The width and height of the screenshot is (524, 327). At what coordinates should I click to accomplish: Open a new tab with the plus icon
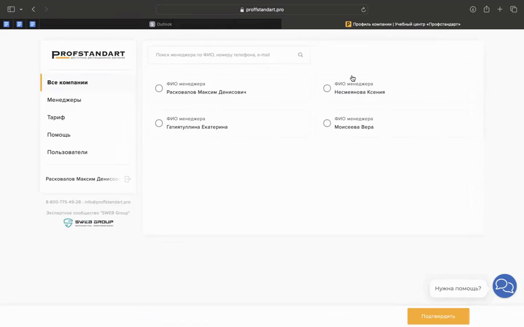[x=500, y=10]
